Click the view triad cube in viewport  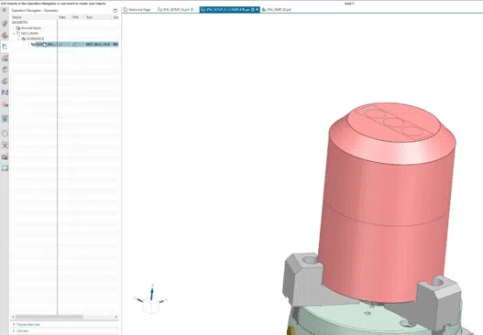tap(150, 306)
